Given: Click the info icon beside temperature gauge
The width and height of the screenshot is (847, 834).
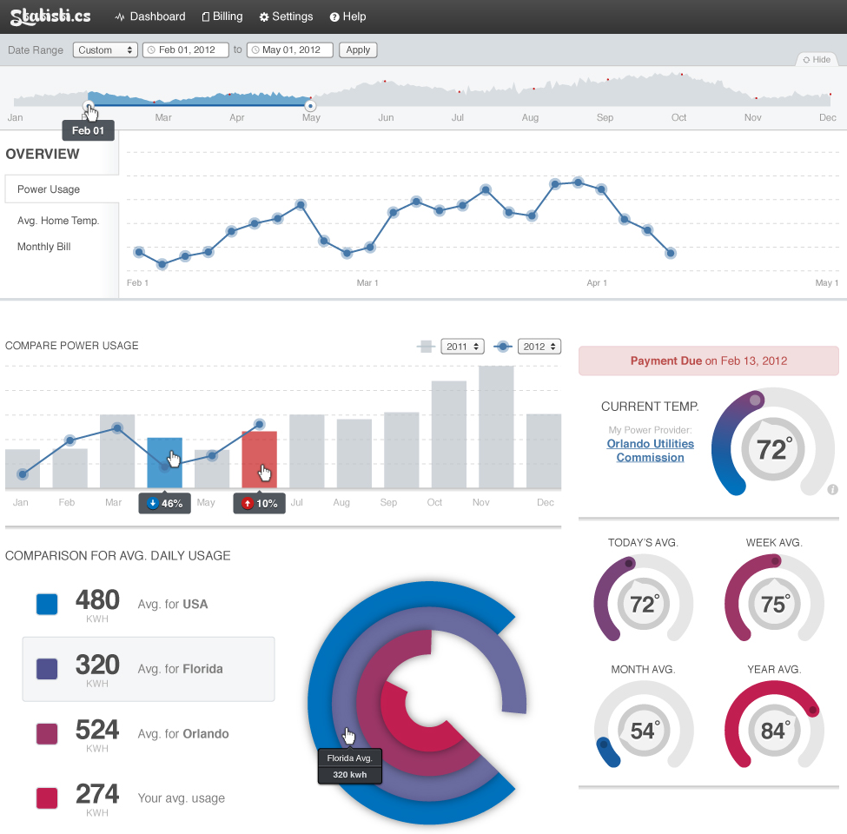Looking at the screenshot, I should 832,490.
